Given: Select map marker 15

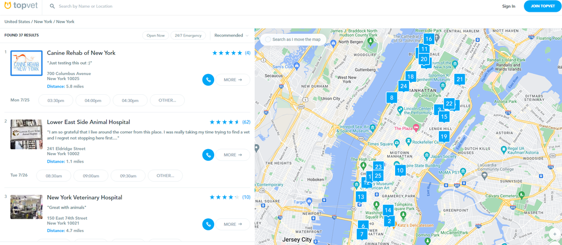Looking at the screenshot, I should [x=444, y=116].
